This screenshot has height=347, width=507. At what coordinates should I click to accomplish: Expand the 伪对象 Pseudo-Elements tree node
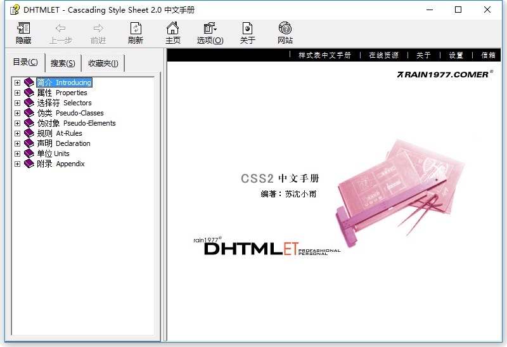coord(17,123)
